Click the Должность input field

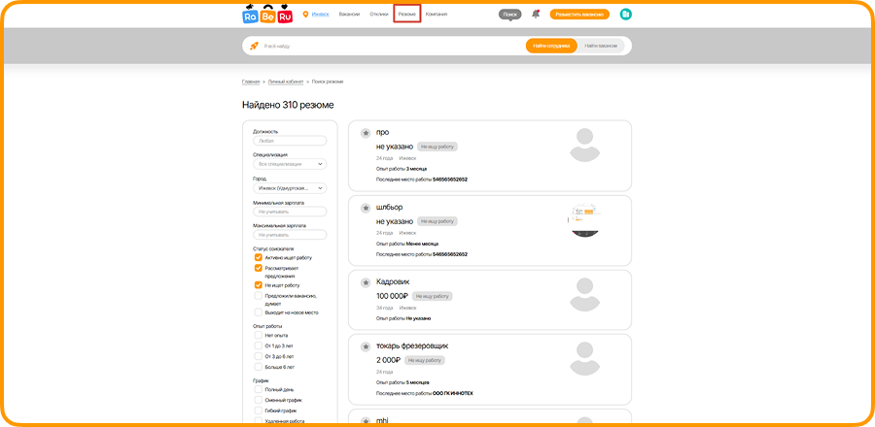(x=290, y=141)
